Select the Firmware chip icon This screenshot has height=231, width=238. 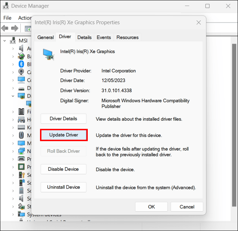(21, 112)
